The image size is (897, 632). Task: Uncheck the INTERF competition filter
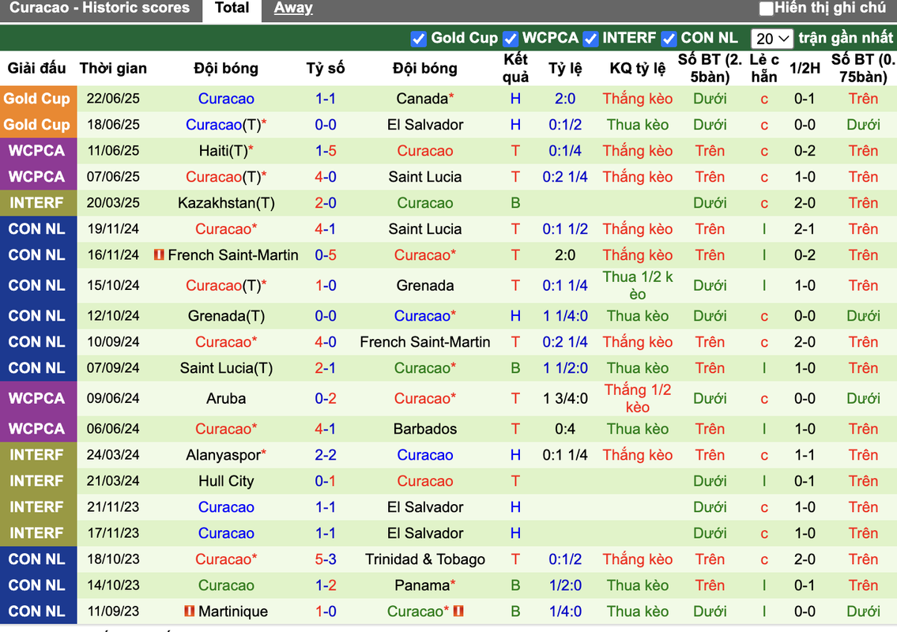[x=590, y=39]
